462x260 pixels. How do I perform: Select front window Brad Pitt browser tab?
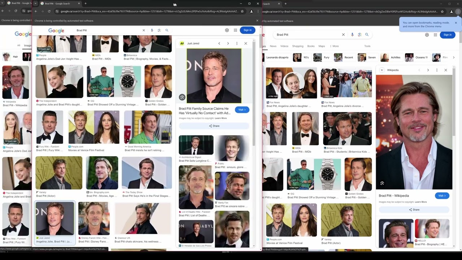point(59,4)
